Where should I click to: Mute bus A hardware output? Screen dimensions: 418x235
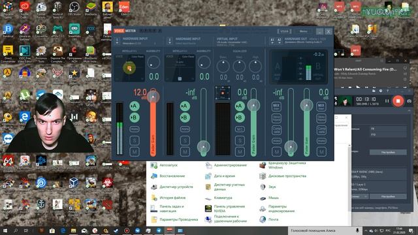276,151
